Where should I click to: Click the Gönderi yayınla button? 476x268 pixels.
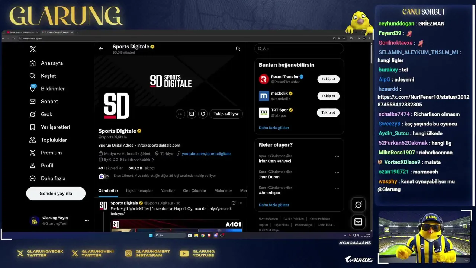click(56, 194)
